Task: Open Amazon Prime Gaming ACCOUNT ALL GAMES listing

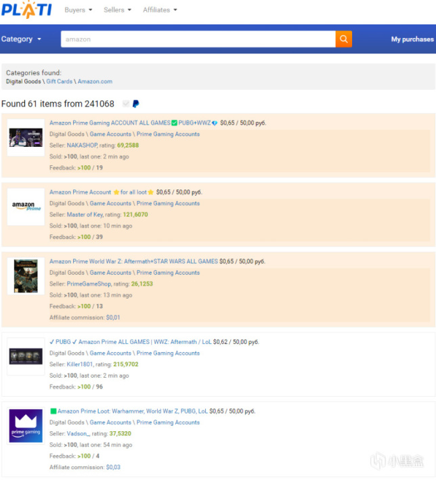Action: tap(133, 123)
